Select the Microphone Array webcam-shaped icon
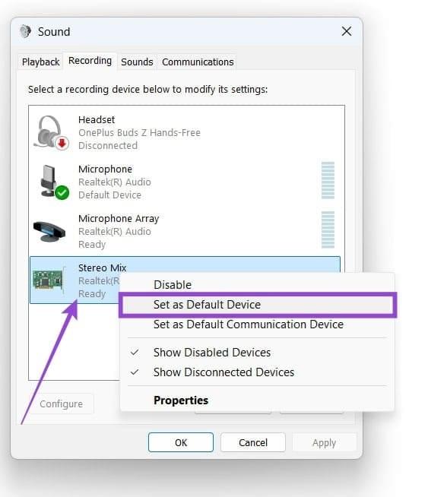Image resolution: width=447 pixels, height=497 pixels. (49, 231)
